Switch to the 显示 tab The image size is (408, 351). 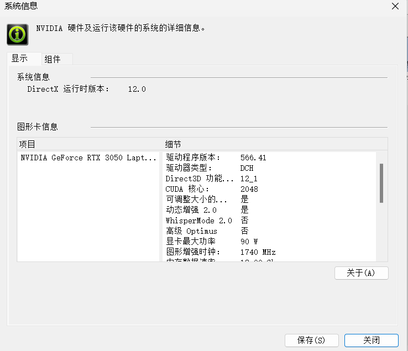click(x=24, y=59)
